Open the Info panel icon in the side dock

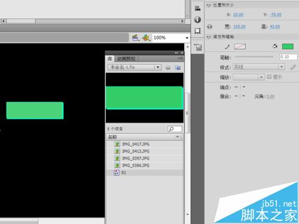tap(197, 20)
